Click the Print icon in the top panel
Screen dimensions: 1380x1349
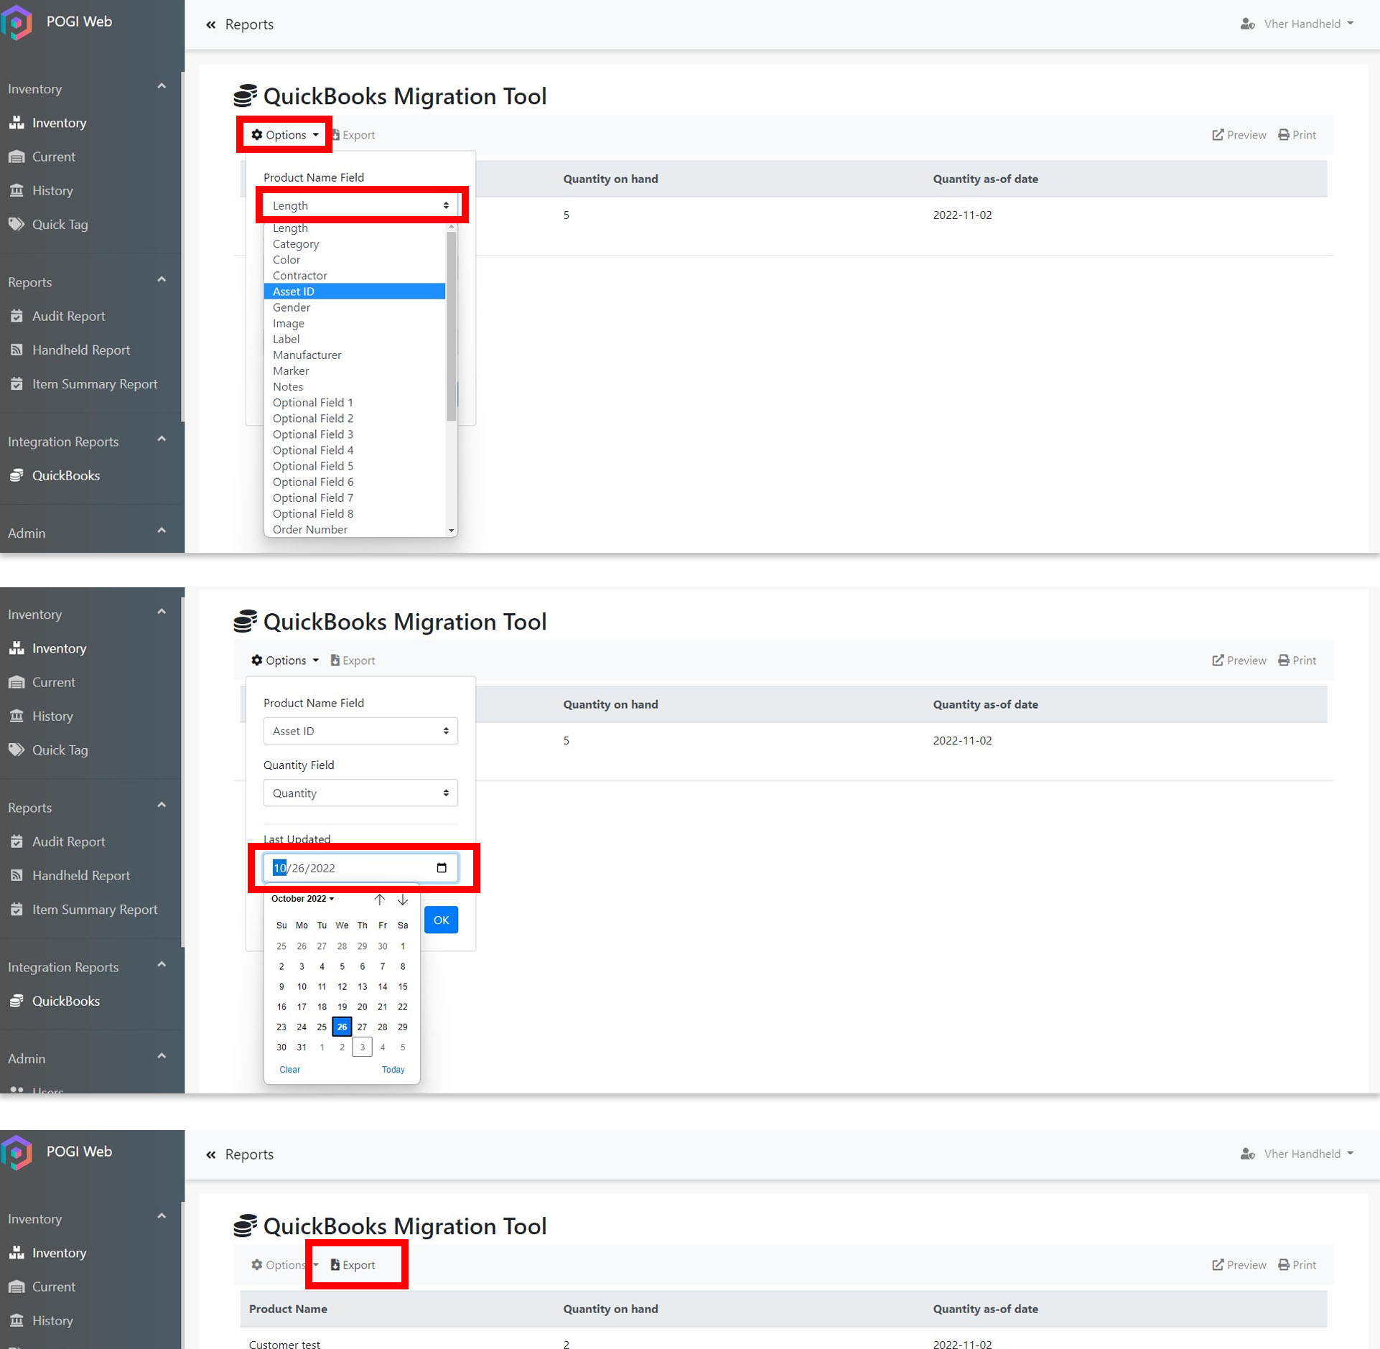pos(1284,135)
